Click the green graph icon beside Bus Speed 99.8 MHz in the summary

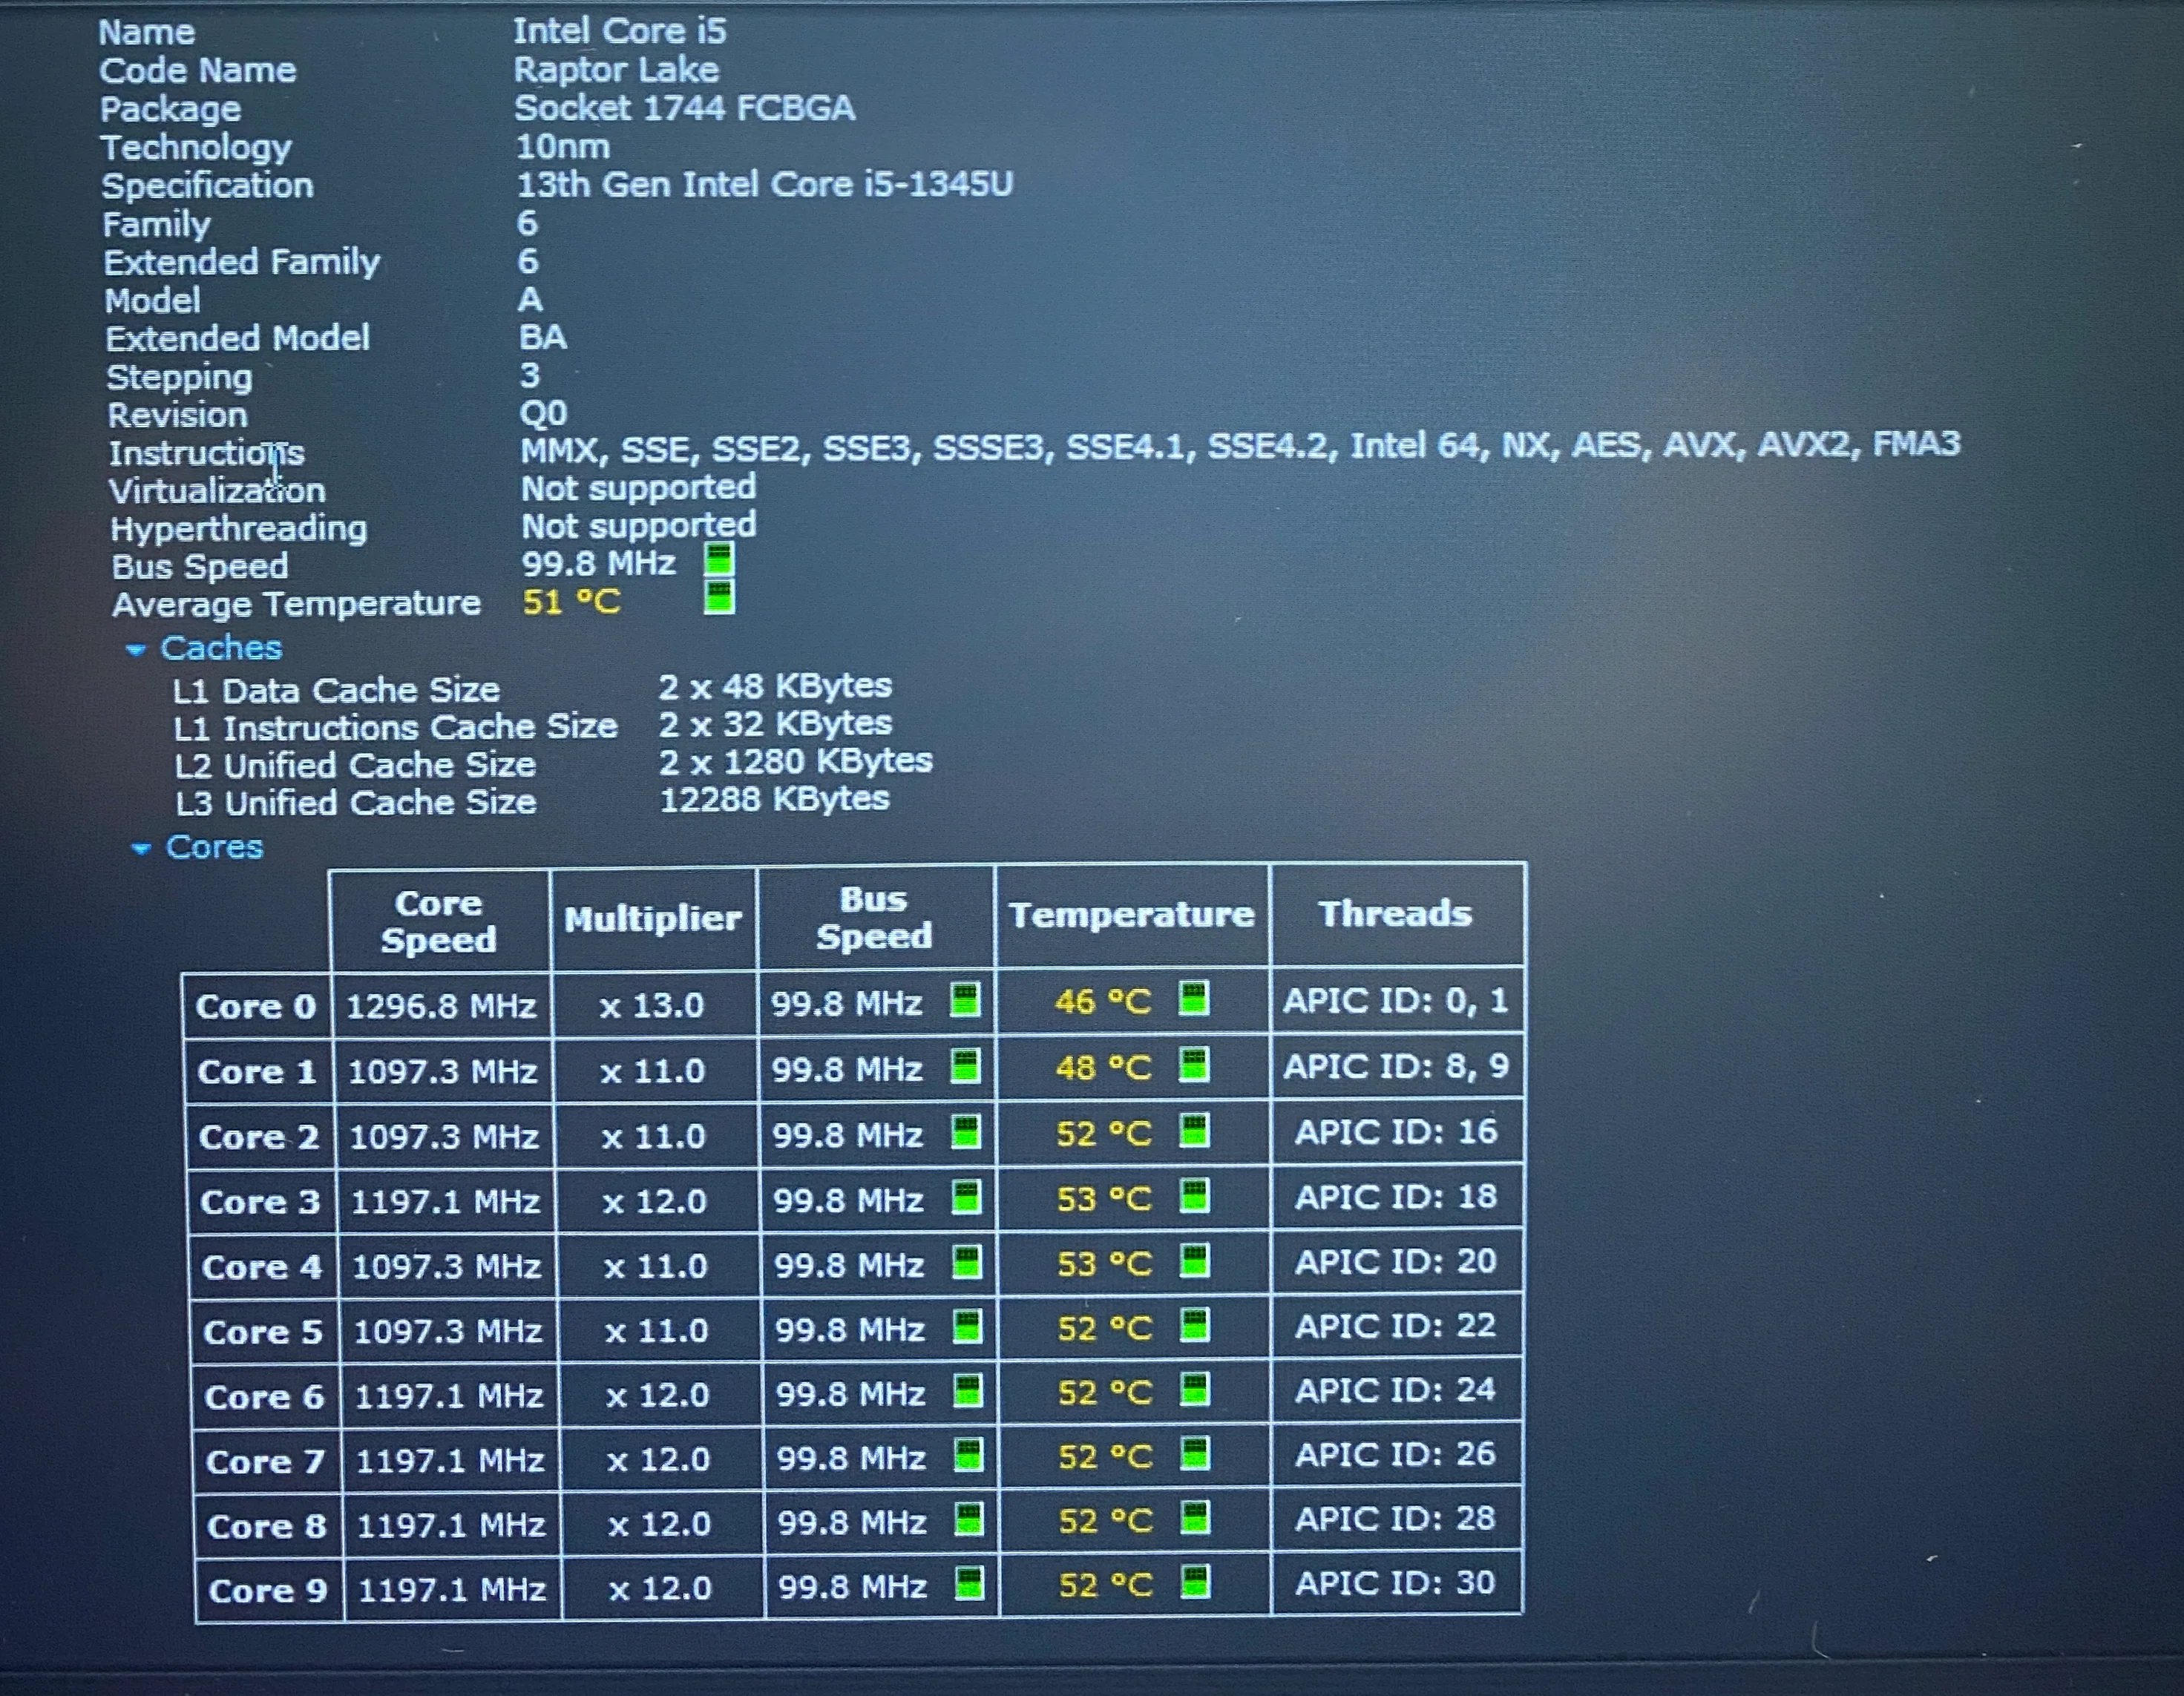click(719, 559)
